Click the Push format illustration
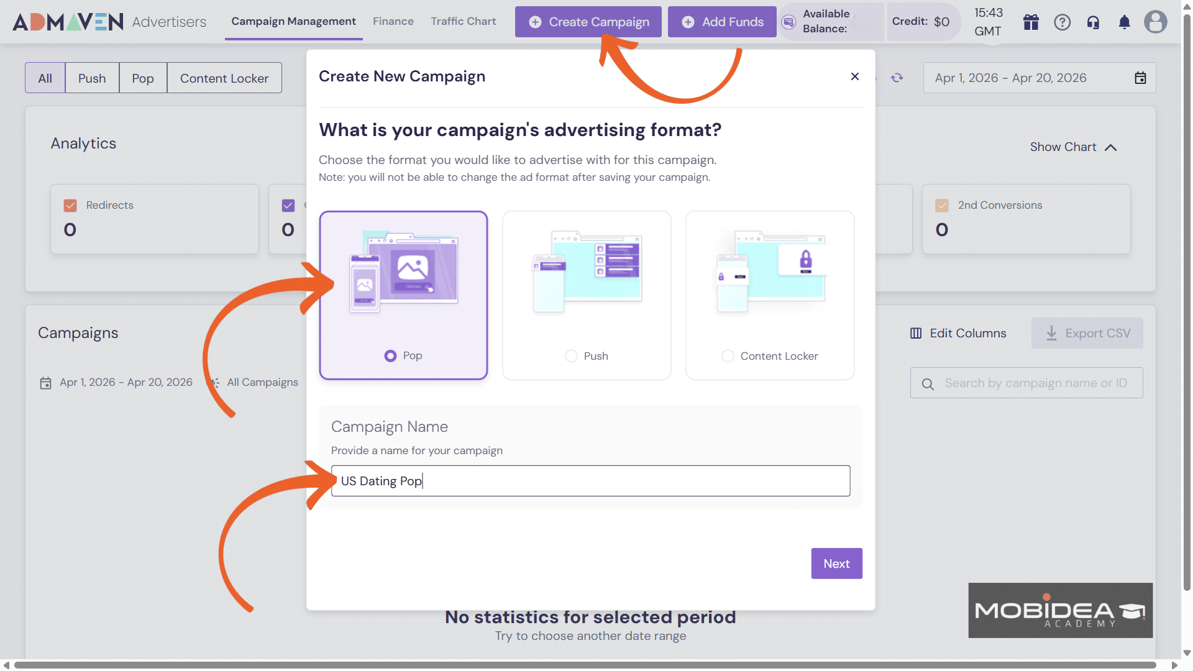Viewport: 1193px width, 671px height. (587, 272)
